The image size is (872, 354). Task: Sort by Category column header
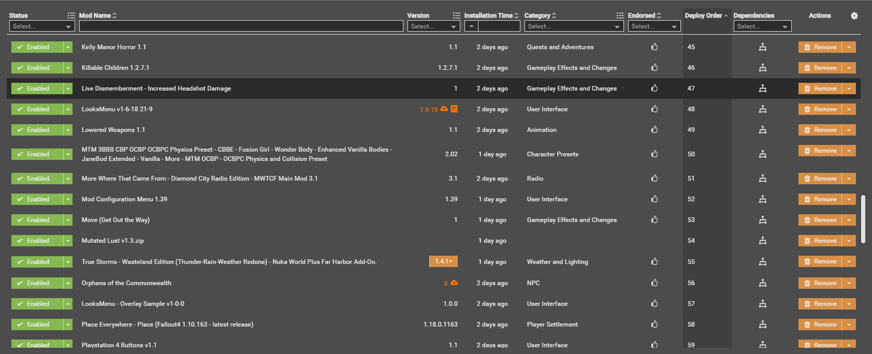click(x=540, y=16)
